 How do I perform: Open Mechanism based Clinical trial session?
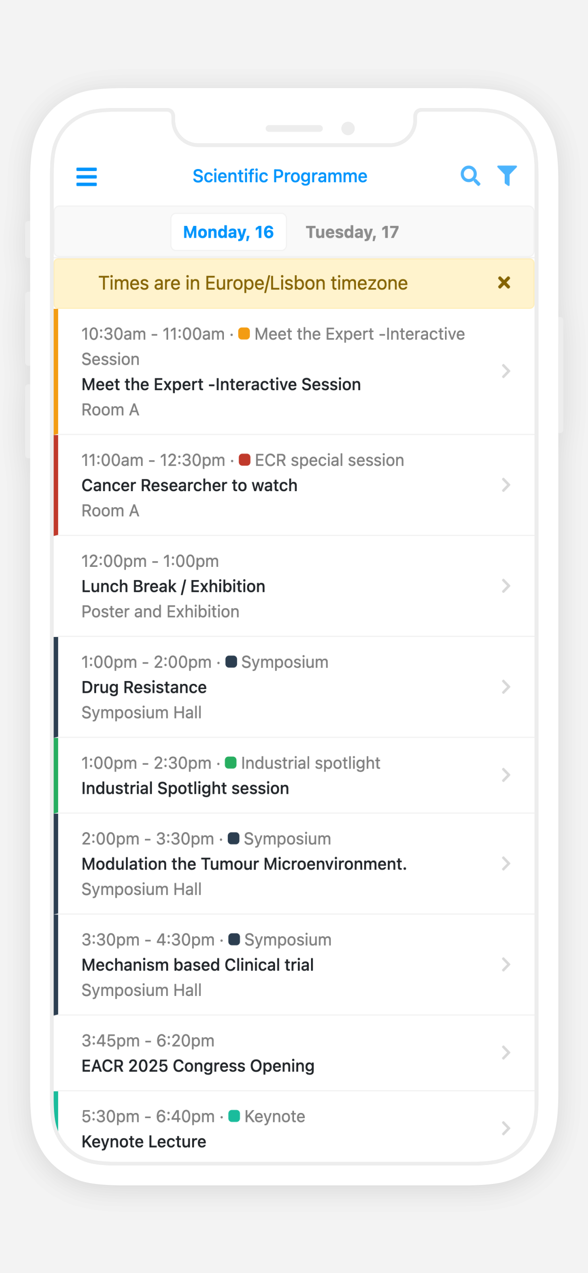pyautogui.click(x=294, y=964)
